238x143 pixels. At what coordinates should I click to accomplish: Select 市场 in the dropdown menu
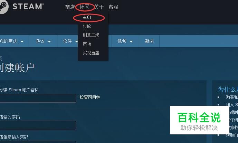(87, 44)
